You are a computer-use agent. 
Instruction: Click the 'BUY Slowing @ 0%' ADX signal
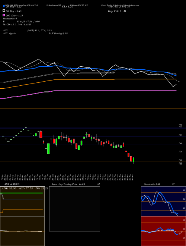[58, 34]
